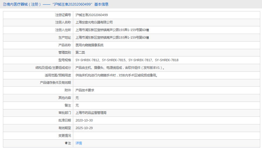Click the 备注 value 无
Screen dimensions: 262x149
[x=77, y=105]
